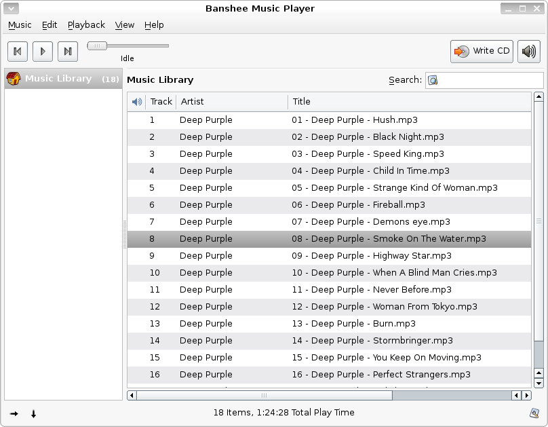Minimize the Banshee window
Viewport: 548px width, 427px height.
pyautogui.click(x=508, y=9)
